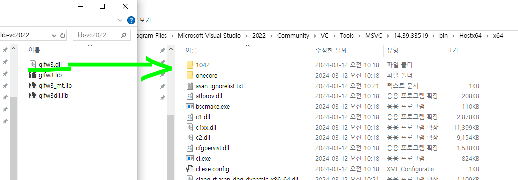
Task: Select glfw3dll.lib file icon
Action: (32, 96)
